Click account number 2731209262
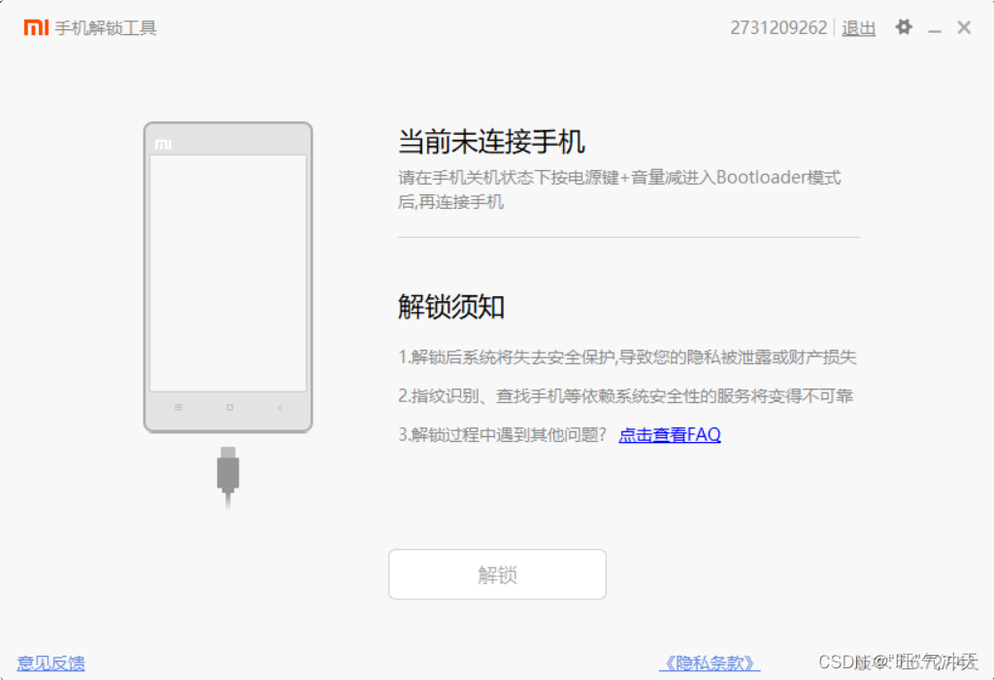Viewport: 994px width, 680px height. coord(779,28)
